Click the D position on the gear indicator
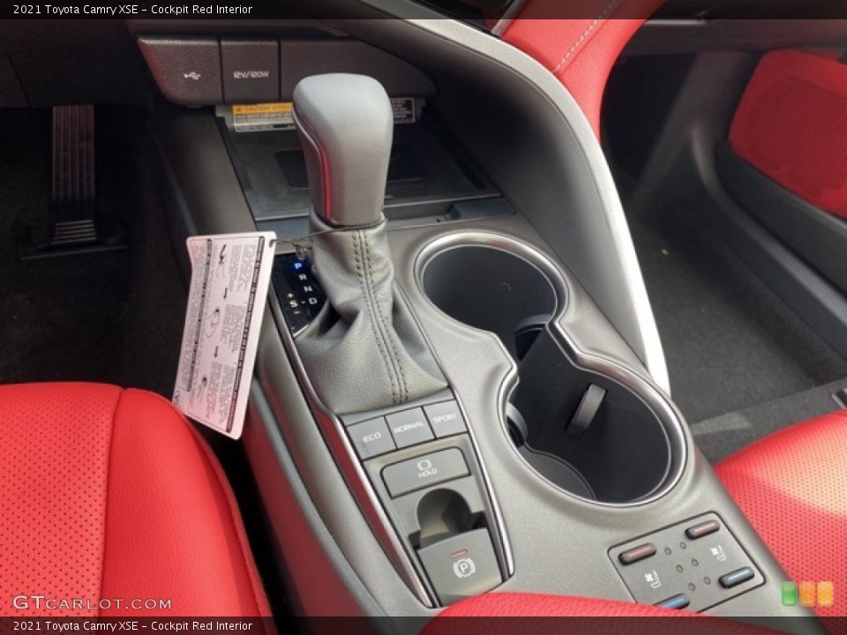The width and height of the screenshot is (847, 635). tap(314, 300)
